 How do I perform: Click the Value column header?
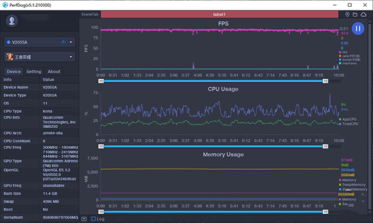tap(48, 79)
